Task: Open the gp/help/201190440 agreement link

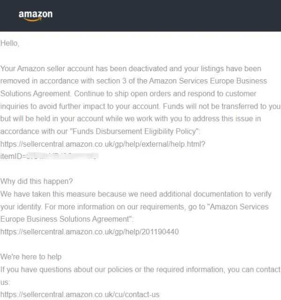Action: click(89, 232)
